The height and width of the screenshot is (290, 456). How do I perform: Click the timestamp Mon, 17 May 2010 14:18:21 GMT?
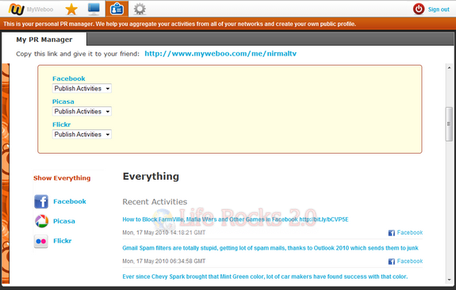click(x=163, y=232)
